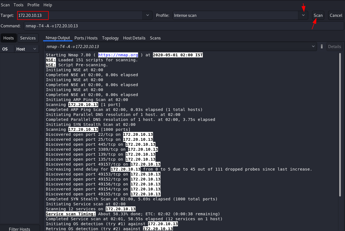Switch to the Services view button
Screen dimensions: 345x231
click(28, 38)
